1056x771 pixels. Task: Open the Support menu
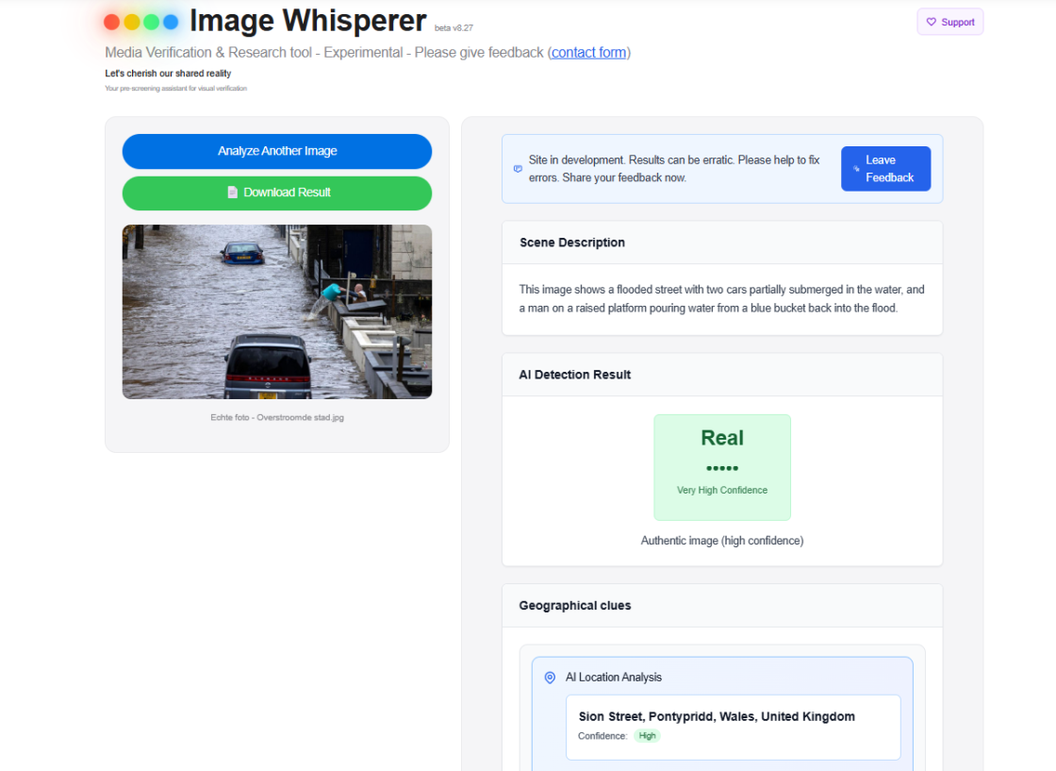949,21
